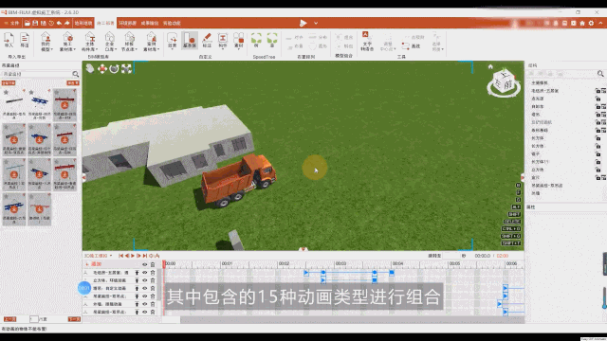Click the home icon in orange title bar
Image resolution: width=607 pixels, height=341 pixels.
[582, 23]
